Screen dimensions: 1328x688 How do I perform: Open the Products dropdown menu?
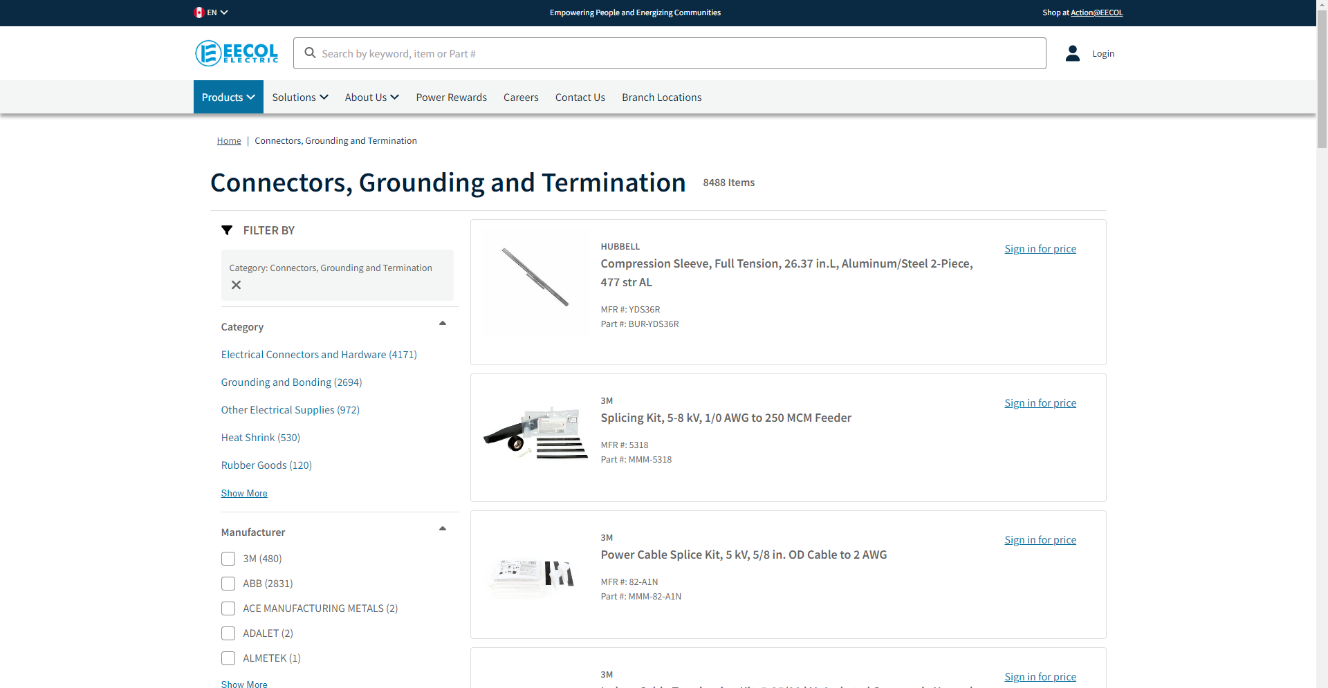point(228,97)
